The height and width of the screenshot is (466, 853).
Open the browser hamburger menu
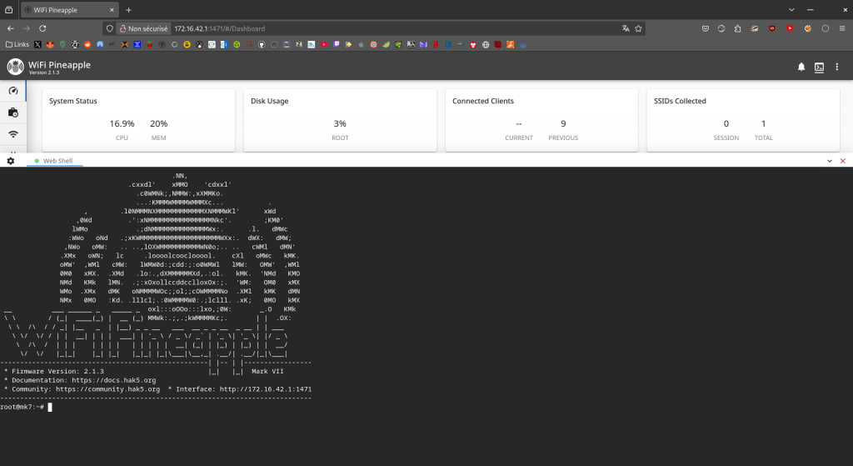point(842,28)
